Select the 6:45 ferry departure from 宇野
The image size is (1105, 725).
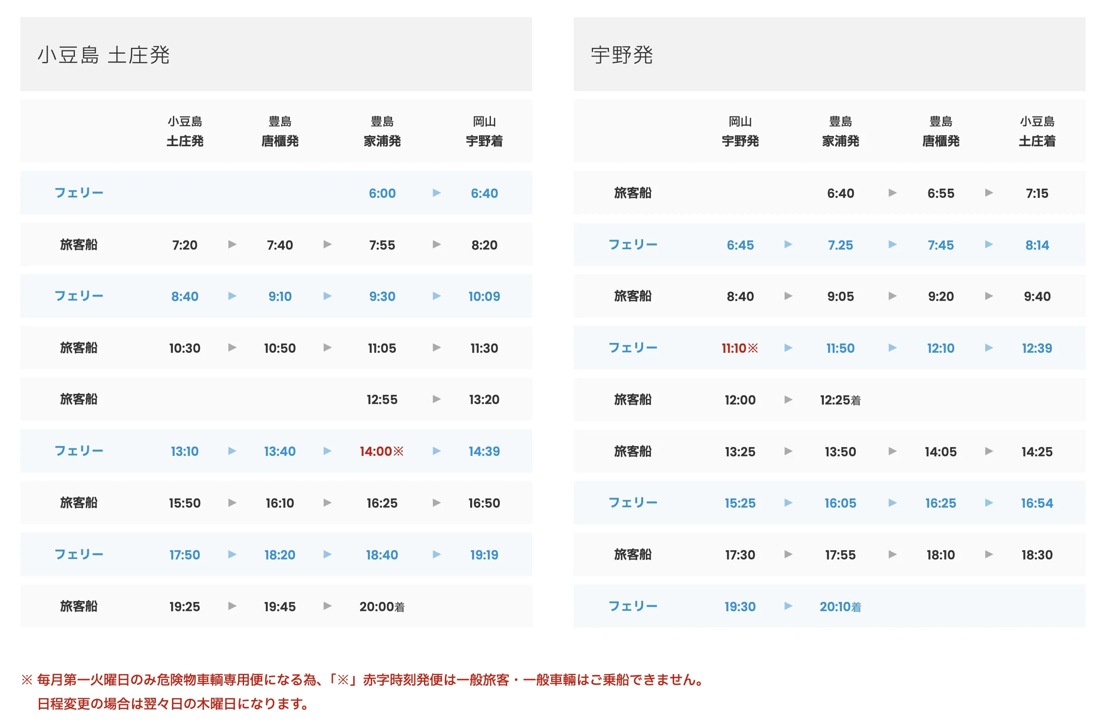(x=740, y=245)
